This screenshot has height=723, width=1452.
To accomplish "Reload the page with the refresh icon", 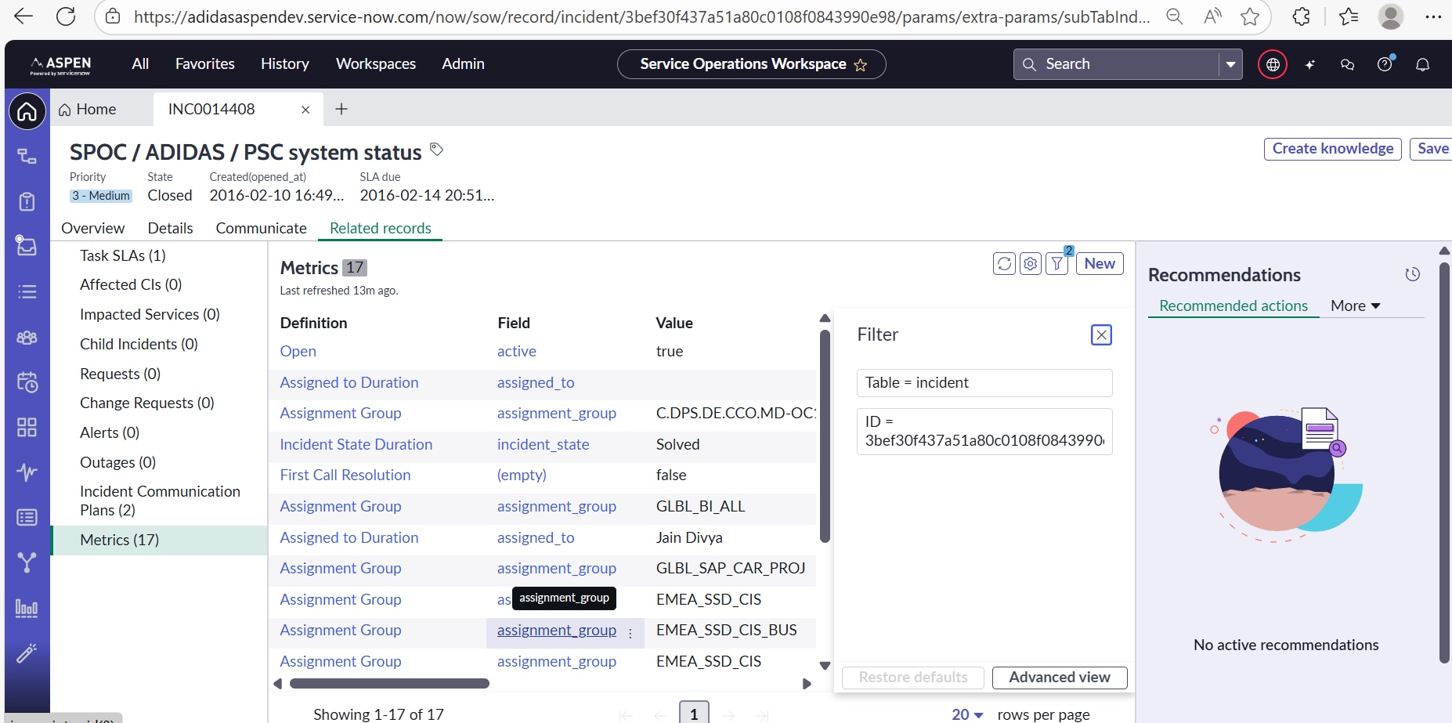I will coord(67,16).
